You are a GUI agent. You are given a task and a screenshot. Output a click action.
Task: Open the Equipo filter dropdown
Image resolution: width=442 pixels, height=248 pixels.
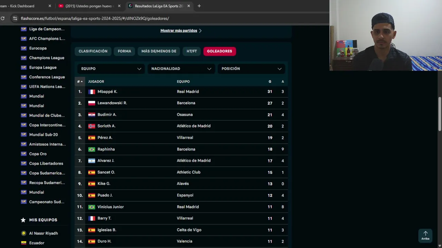(x=111, y=69)
